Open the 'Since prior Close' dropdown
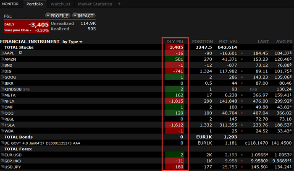 (x=18, y=30)
